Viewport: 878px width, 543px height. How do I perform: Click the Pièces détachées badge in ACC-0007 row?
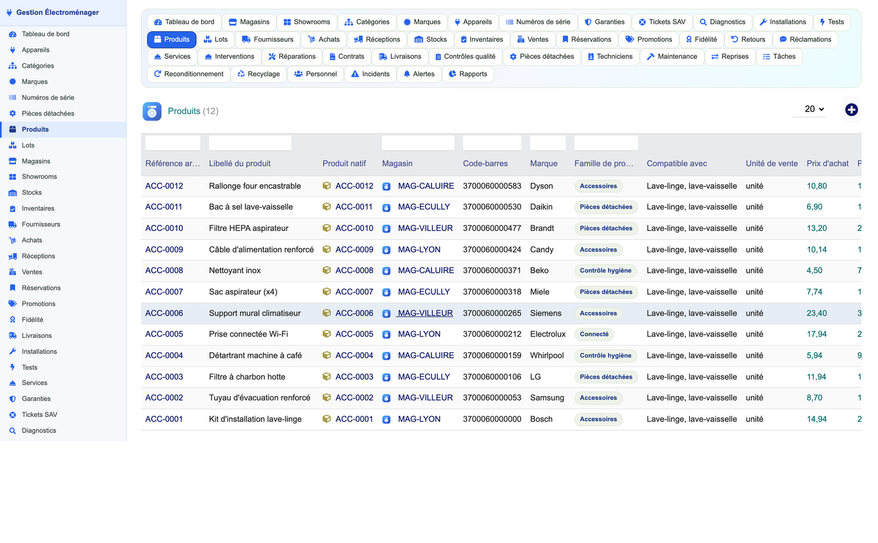click(606, 292)
